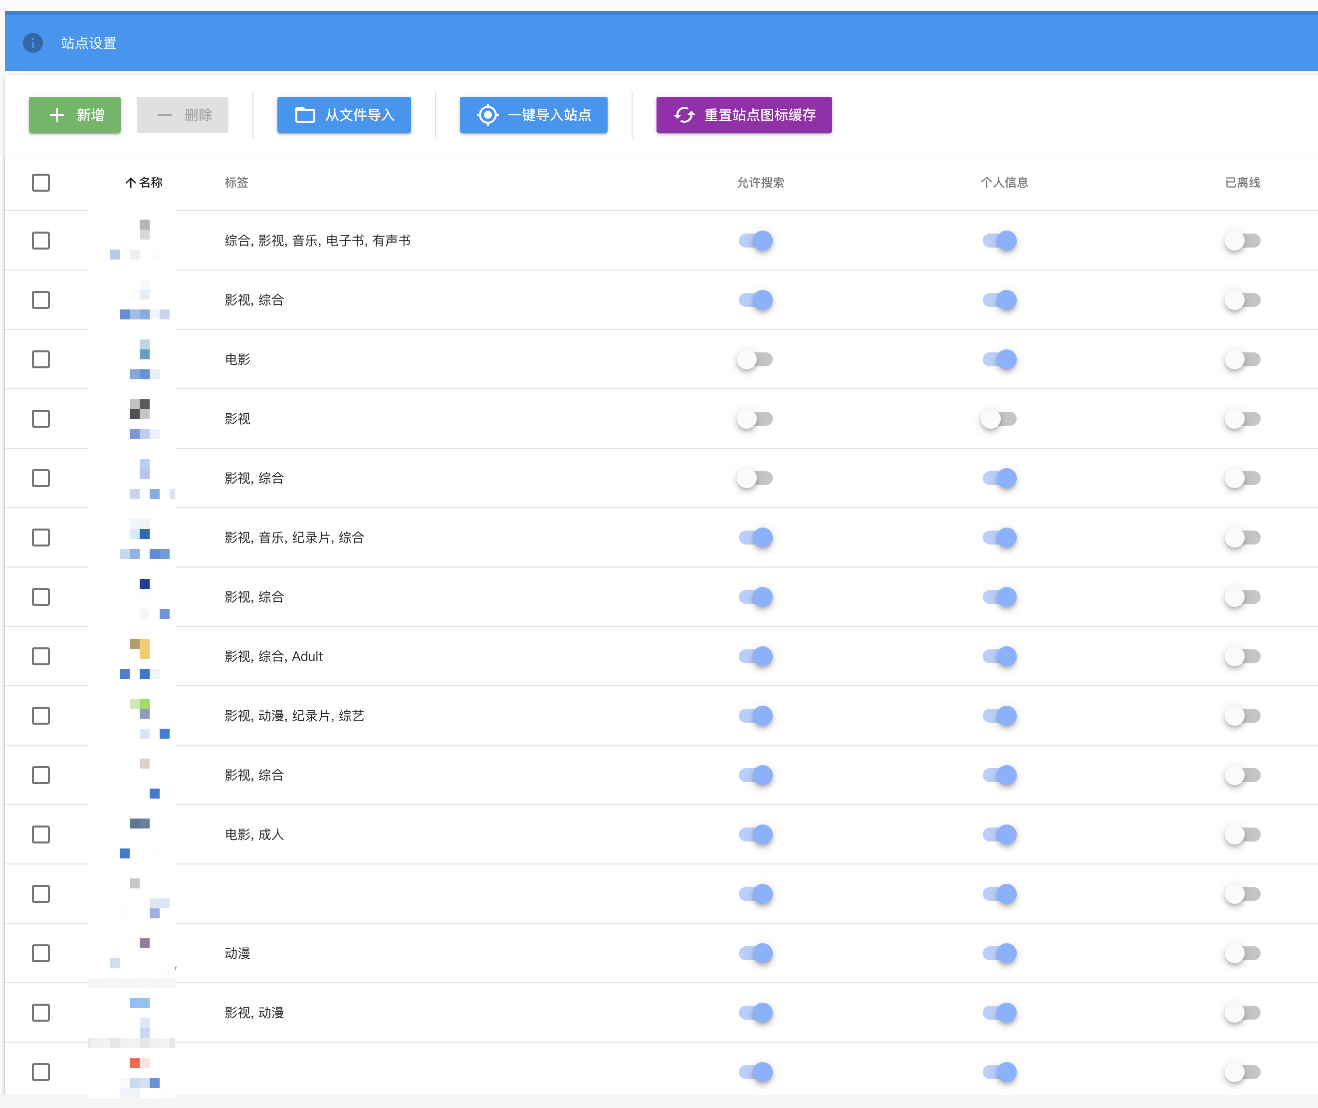Click the 标签 column header
This screenshot has height=1108, width=1318.
(237, 183)
